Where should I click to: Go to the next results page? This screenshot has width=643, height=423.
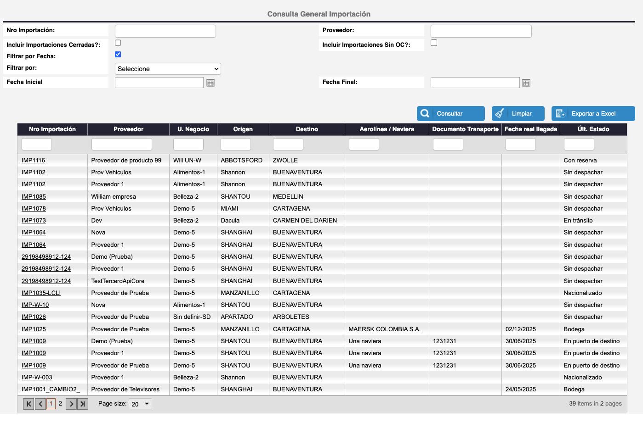[x=71, y=404]
